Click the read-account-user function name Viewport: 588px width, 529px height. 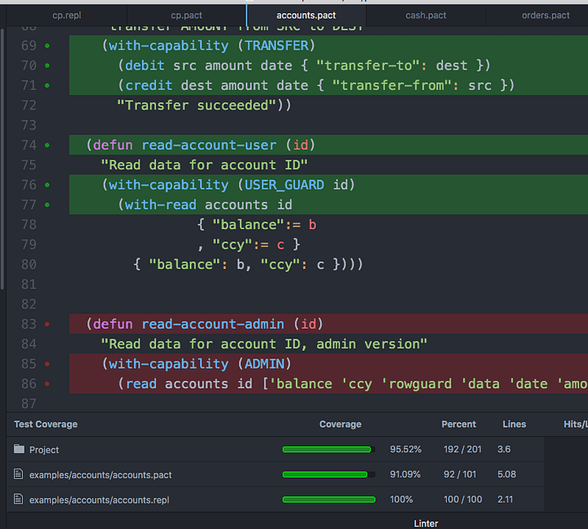(209, 146)
